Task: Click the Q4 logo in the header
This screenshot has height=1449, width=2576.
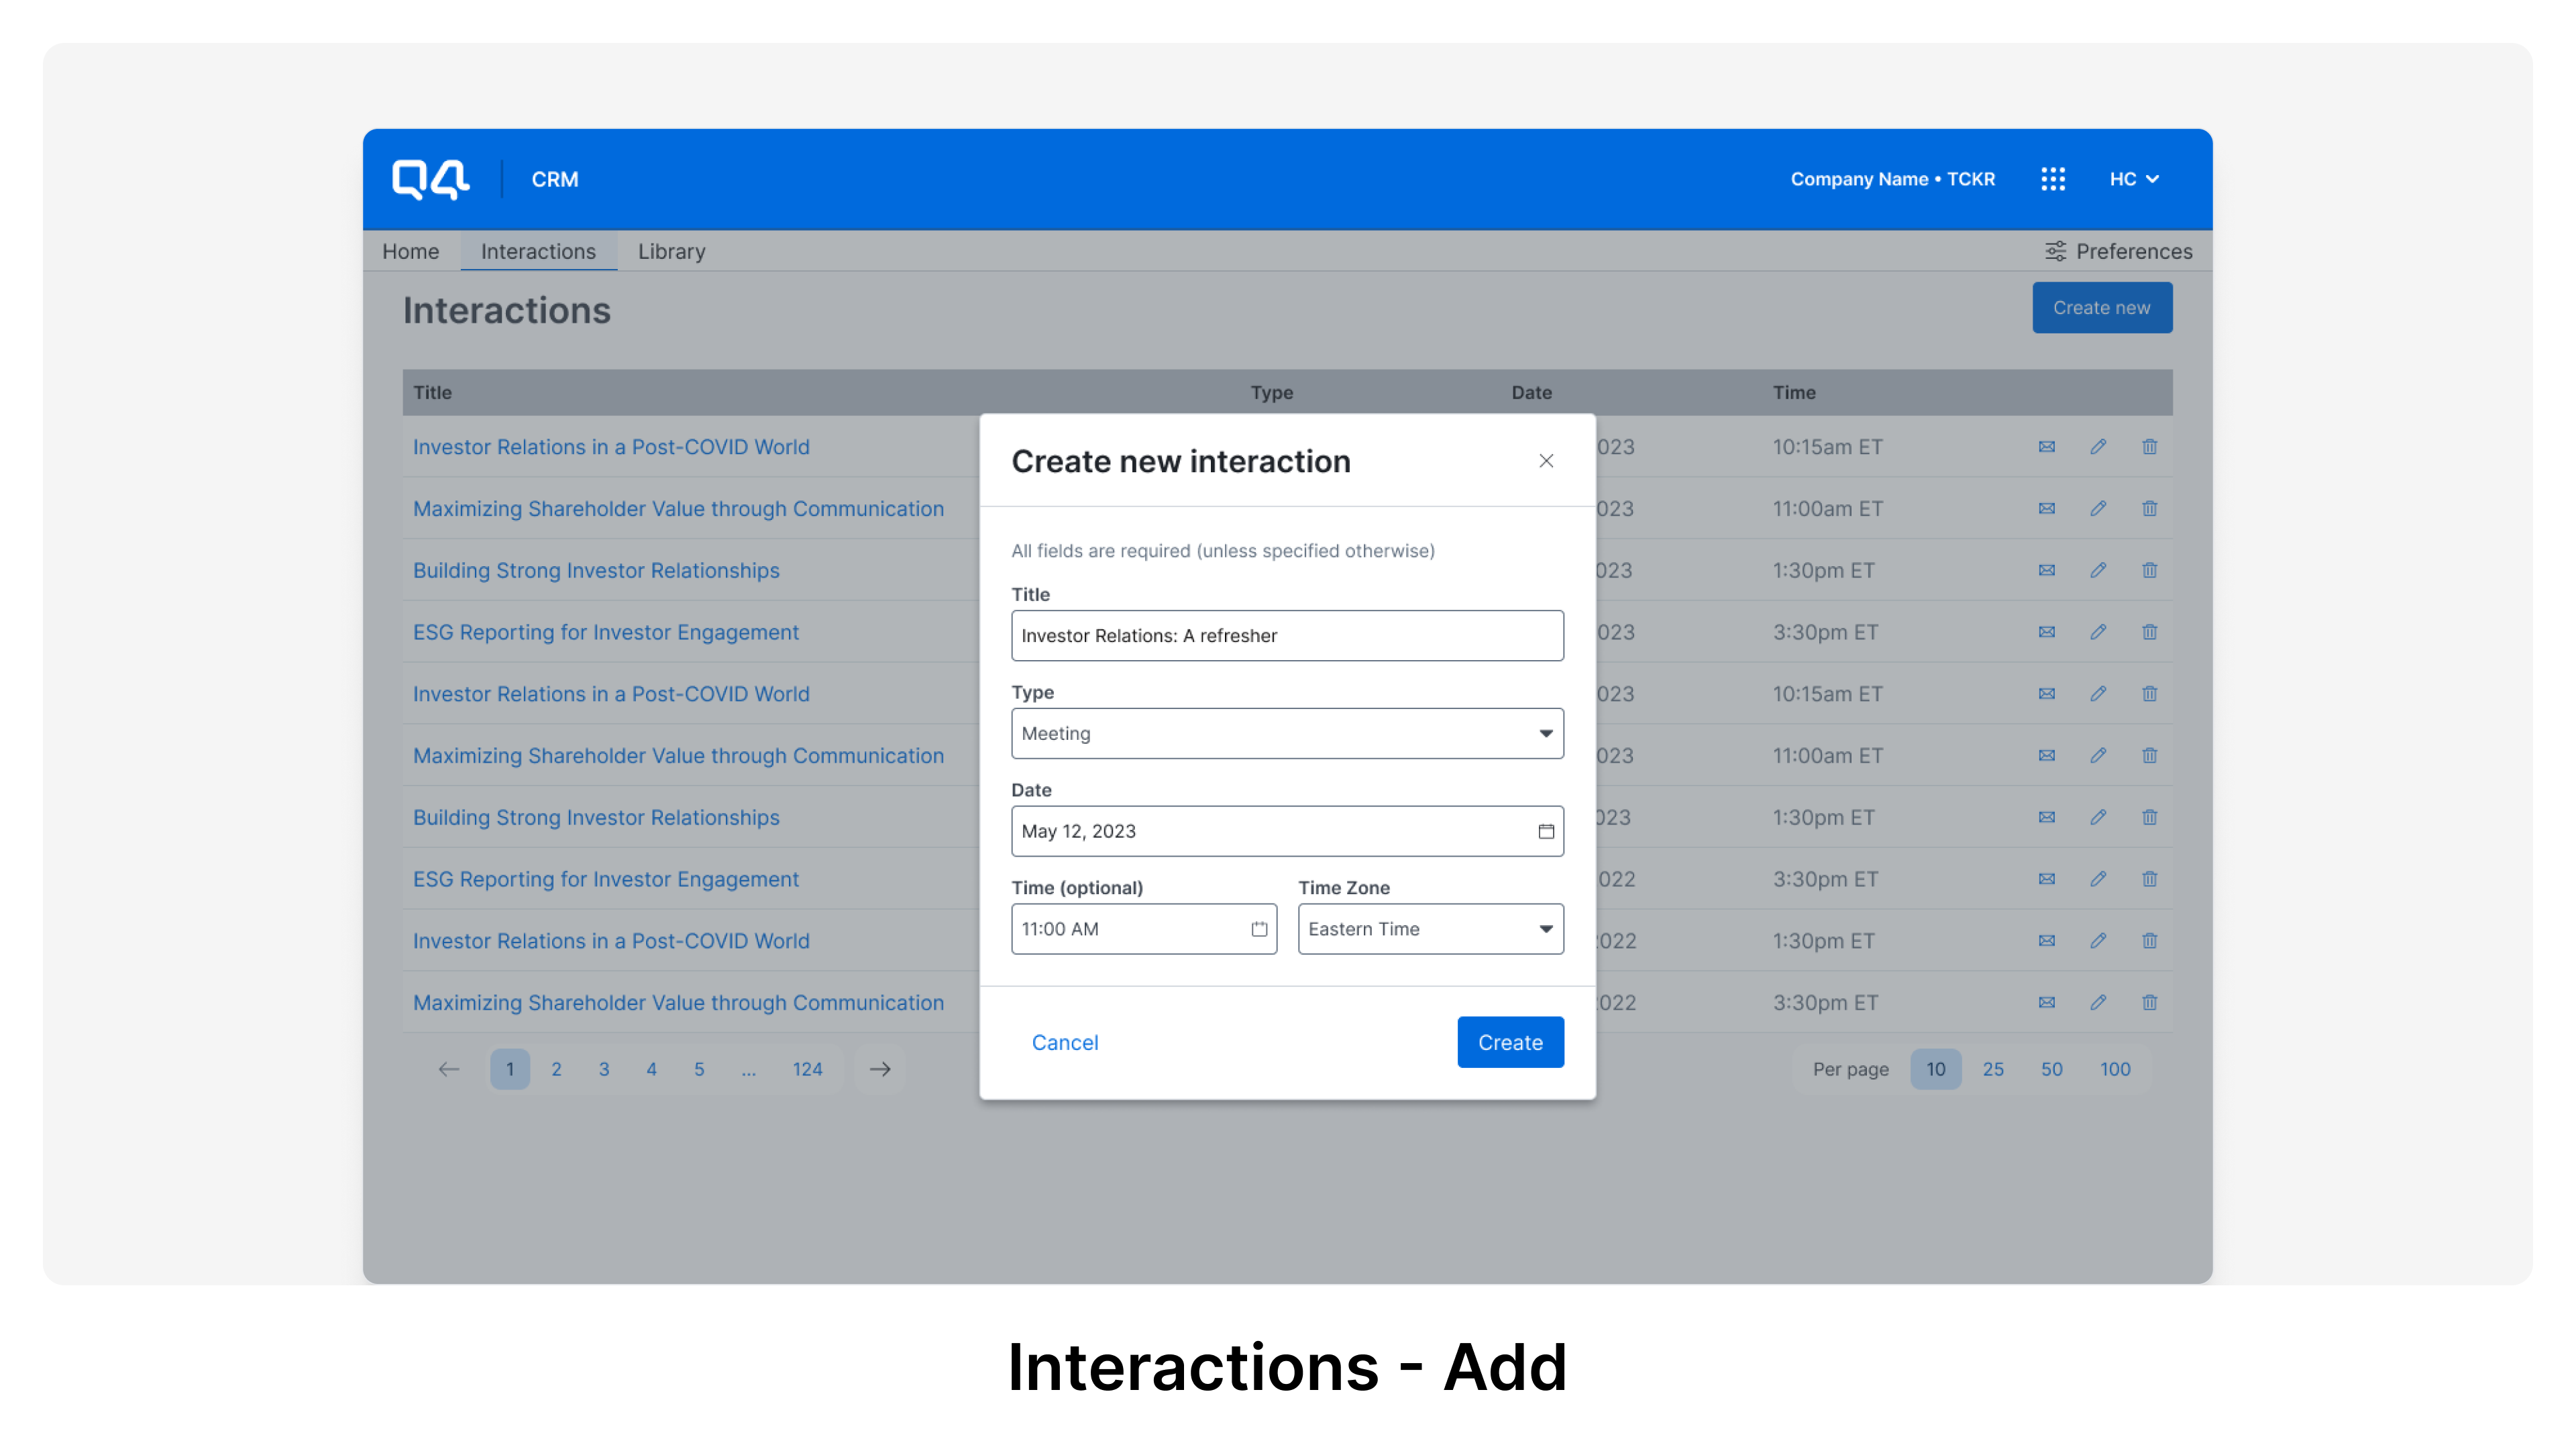Action: pos(430,179)
